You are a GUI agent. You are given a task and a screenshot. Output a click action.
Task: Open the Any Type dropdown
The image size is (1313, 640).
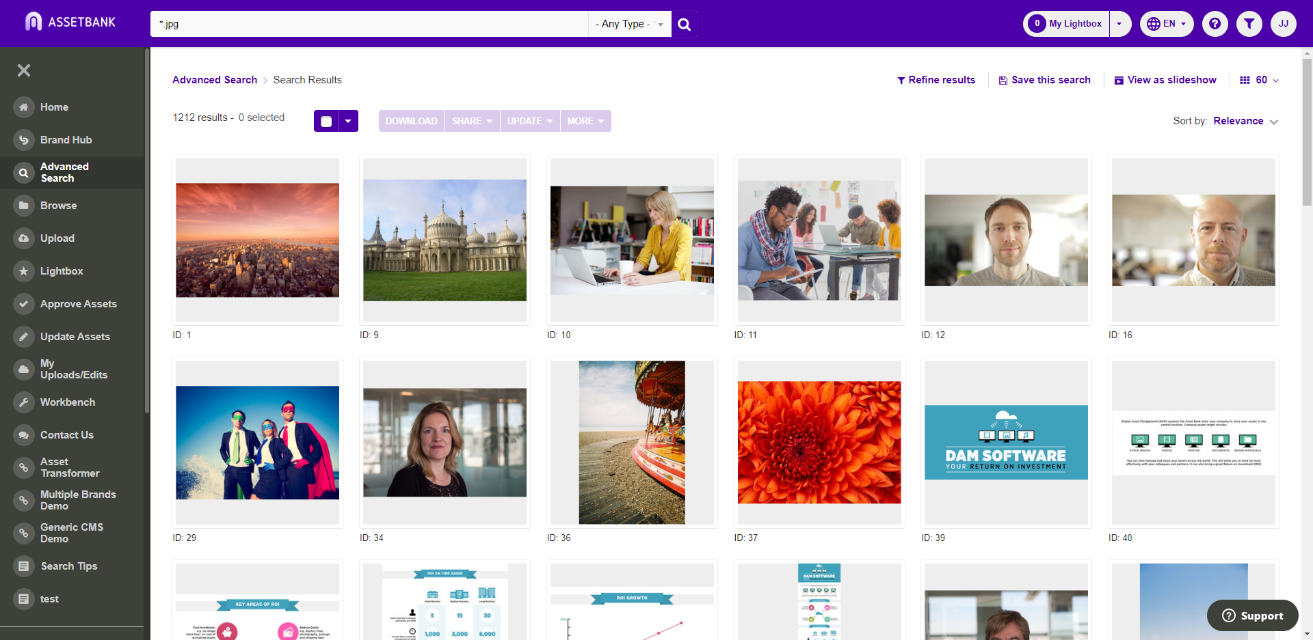pyautogui.click(x=629, y=24)
